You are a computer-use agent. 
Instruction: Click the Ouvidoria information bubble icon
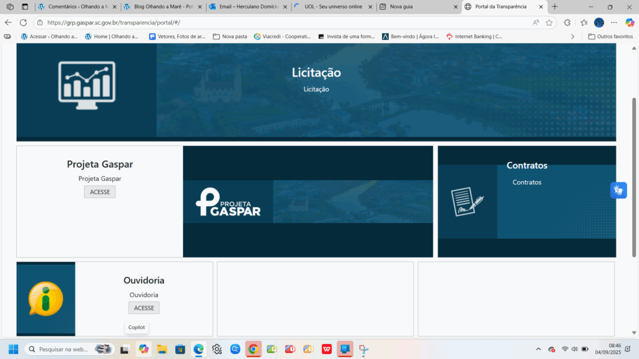[46, 299]
